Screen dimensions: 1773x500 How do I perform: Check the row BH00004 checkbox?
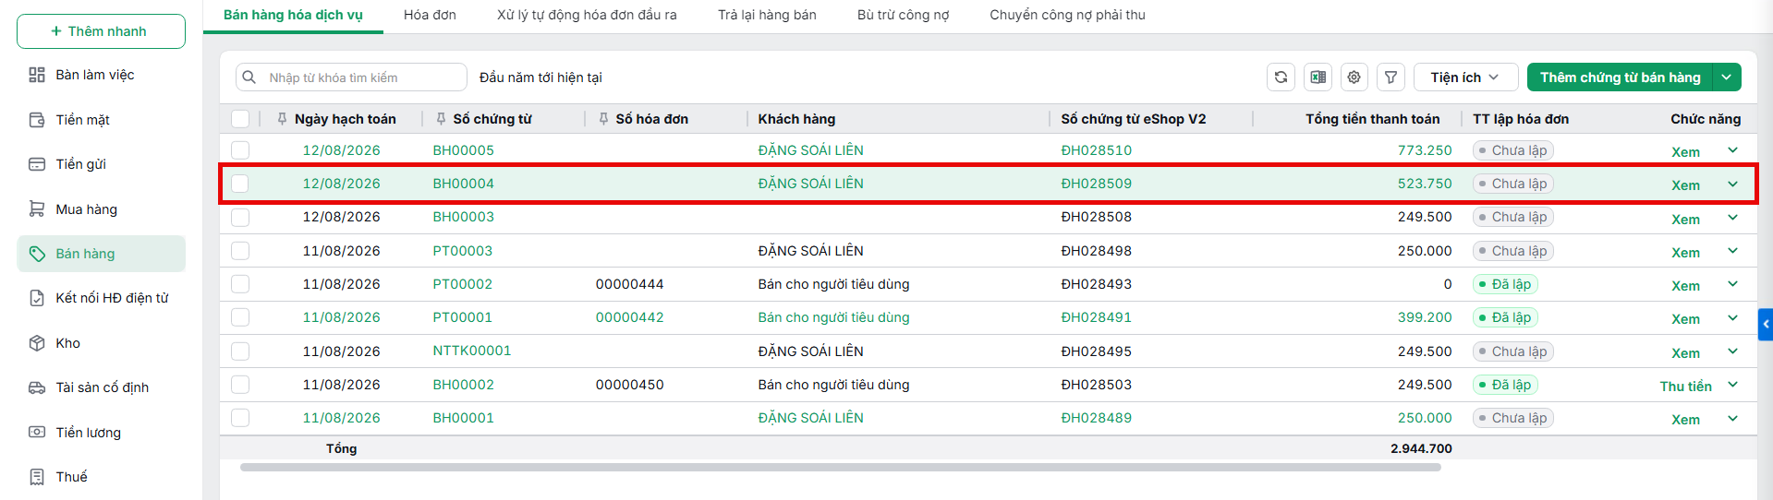[x=240, y=184]
